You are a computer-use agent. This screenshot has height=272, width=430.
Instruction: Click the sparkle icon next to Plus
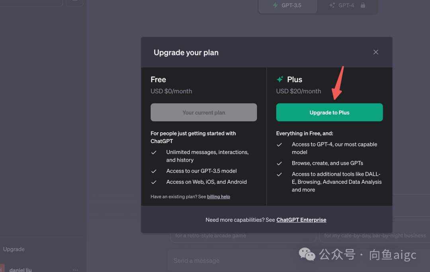pos(280,79)
